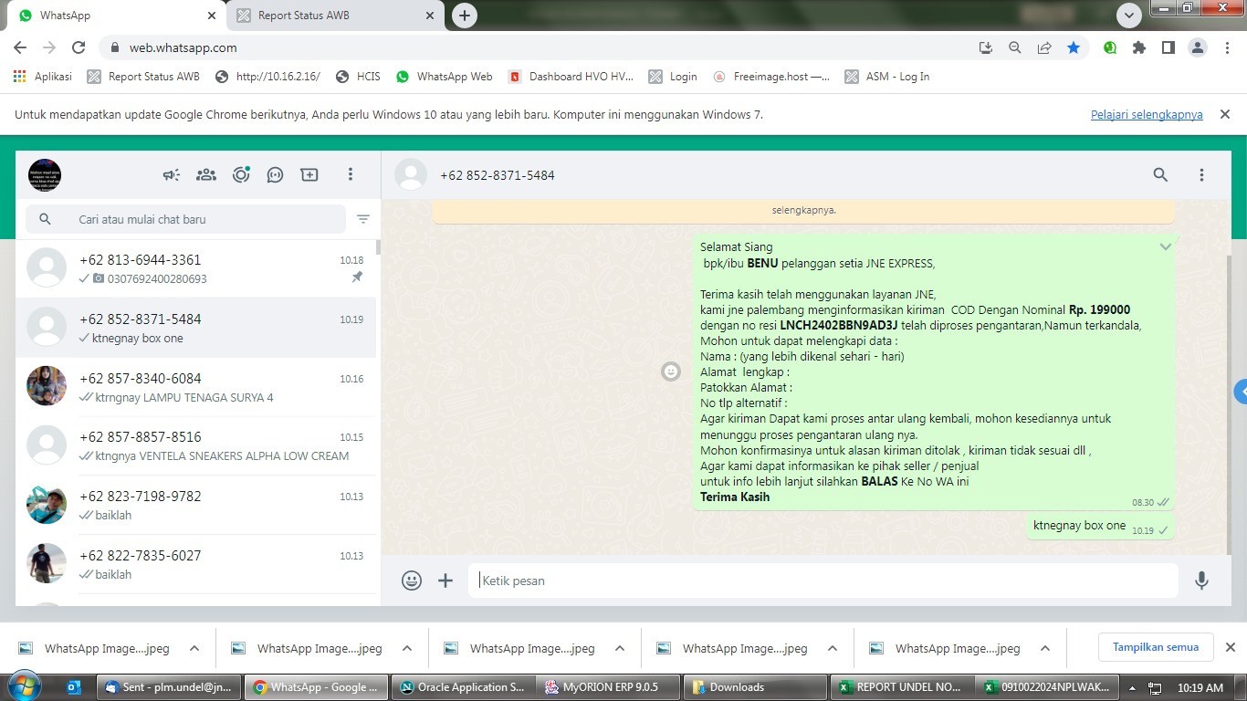Viewport: 1247px width, 701px height.
Task: Open the zoom magnifier icon in address bar
Action: point(1015,47)
